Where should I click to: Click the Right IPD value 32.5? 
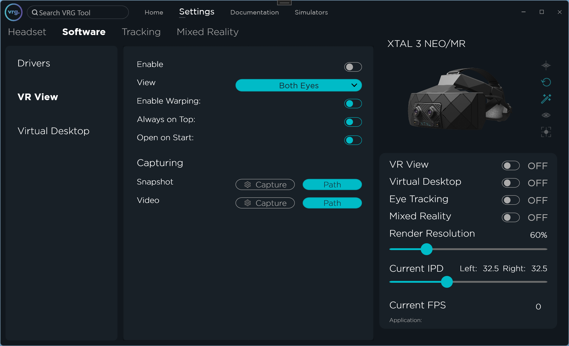539,269
